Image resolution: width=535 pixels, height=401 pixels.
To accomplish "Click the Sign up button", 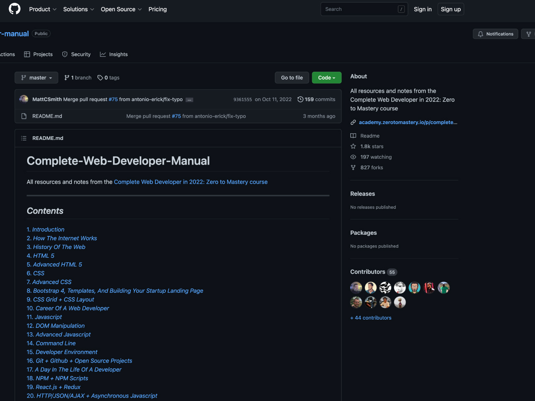I will coord(451,9).
